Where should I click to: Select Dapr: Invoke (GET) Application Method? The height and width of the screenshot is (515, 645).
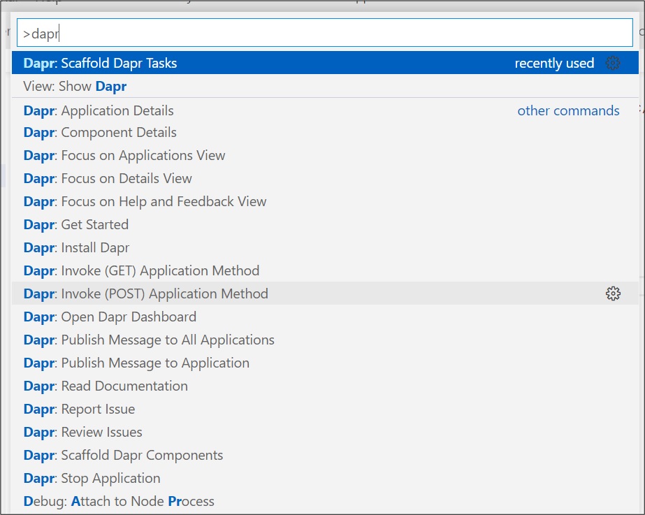(141, 270)
